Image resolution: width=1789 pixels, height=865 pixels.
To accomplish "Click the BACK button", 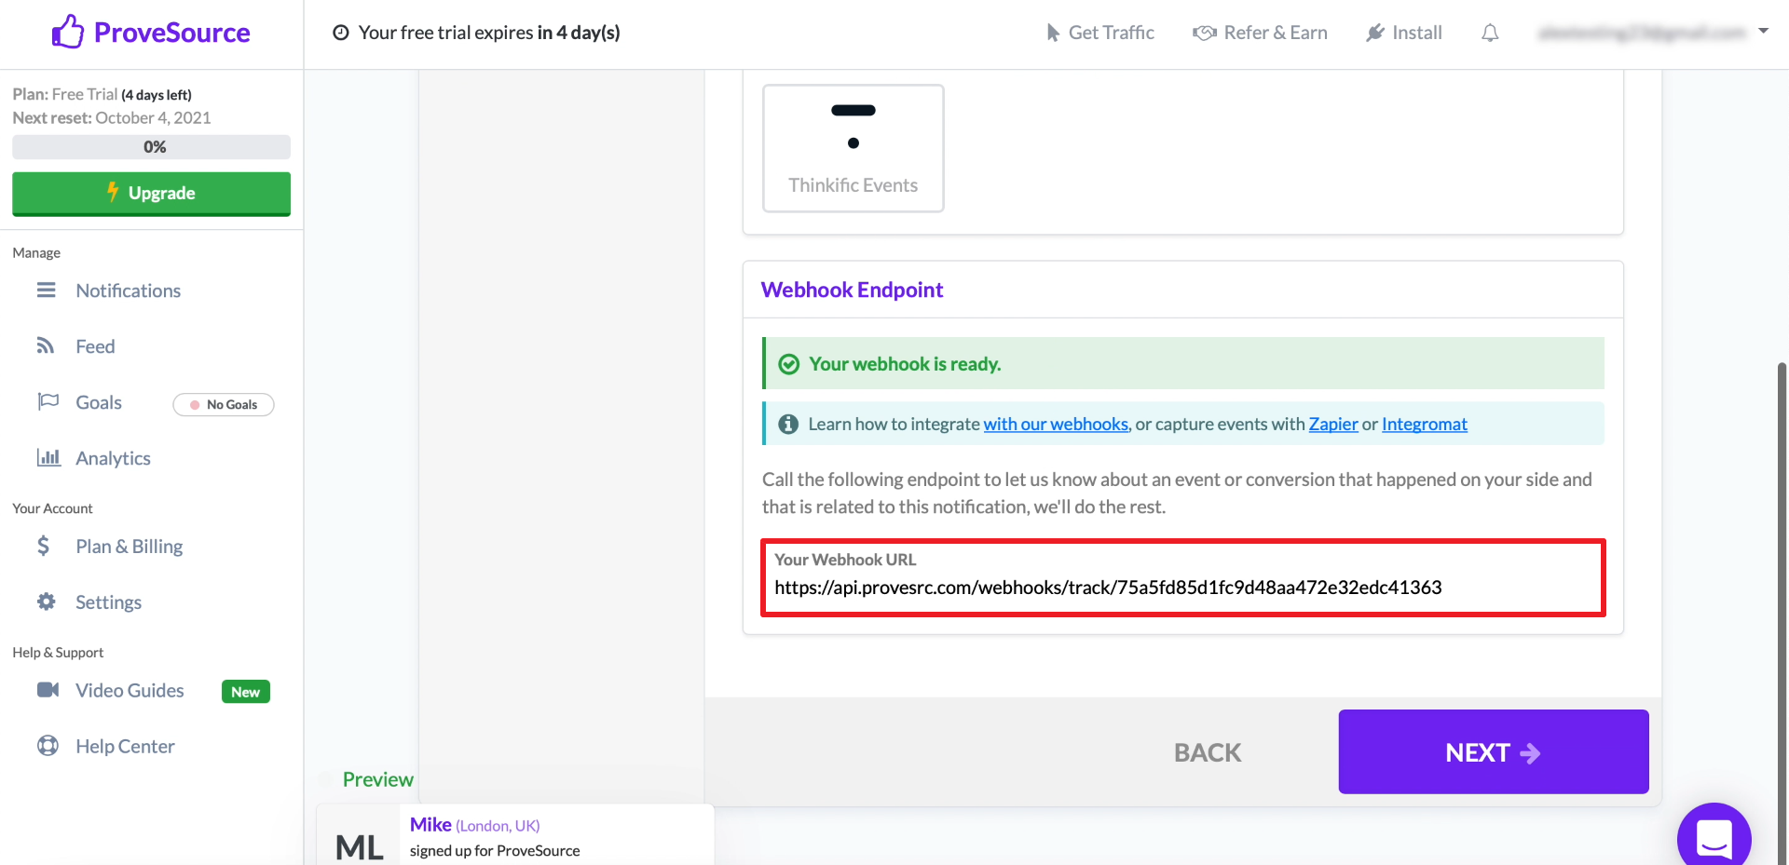I will [x=1208, y=752].
